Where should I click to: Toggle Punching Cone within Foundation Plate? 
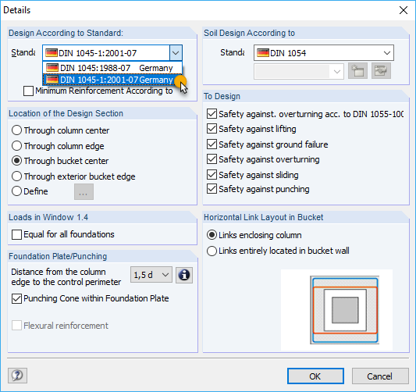click(x=16, y=298)
